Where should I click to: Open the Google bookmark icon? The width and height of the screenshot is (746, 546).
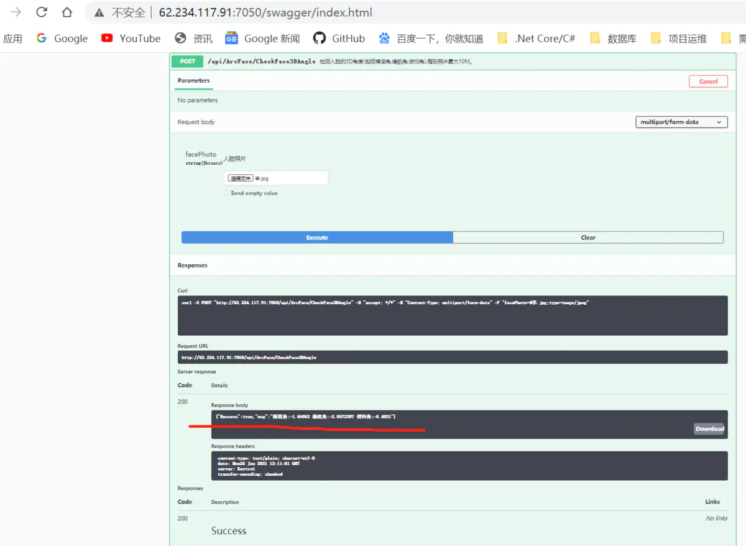coord(41,38)
